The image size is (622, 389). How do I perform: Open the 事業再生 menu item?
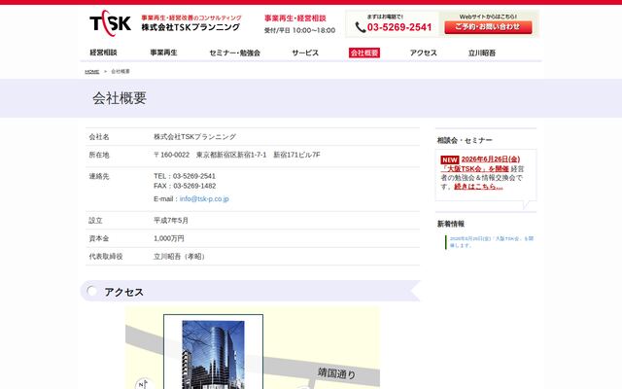click(x=163, y=53)
